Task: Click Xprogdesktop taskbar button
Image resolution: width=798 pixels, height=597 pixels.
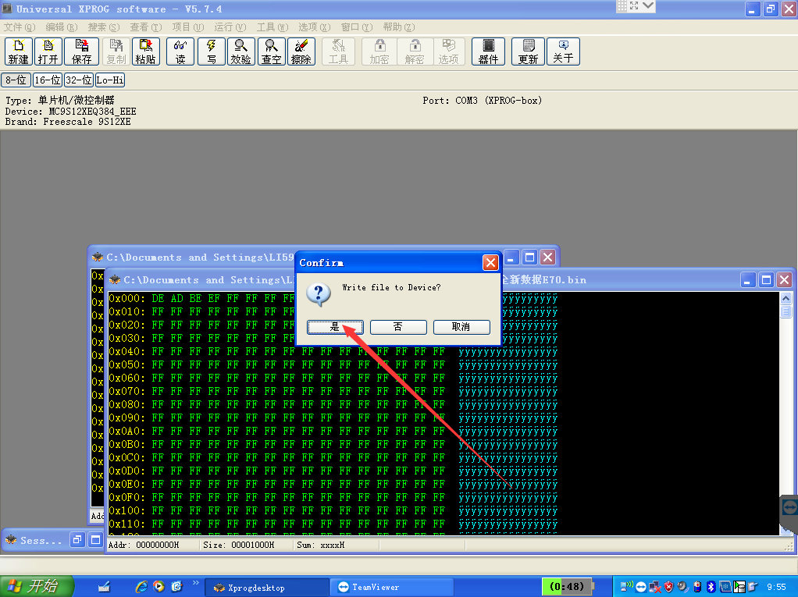Action: [x=266, y=588]
